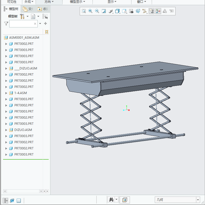Toggle the tree hidden-items eye icon
Screen dimensions: 205x205
coord(45,16)
